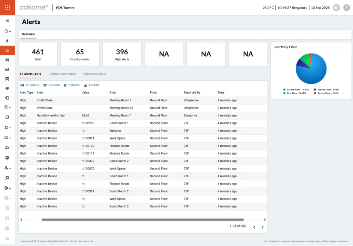Click the hamburger menu icon in sidebar

click(7, 21)
